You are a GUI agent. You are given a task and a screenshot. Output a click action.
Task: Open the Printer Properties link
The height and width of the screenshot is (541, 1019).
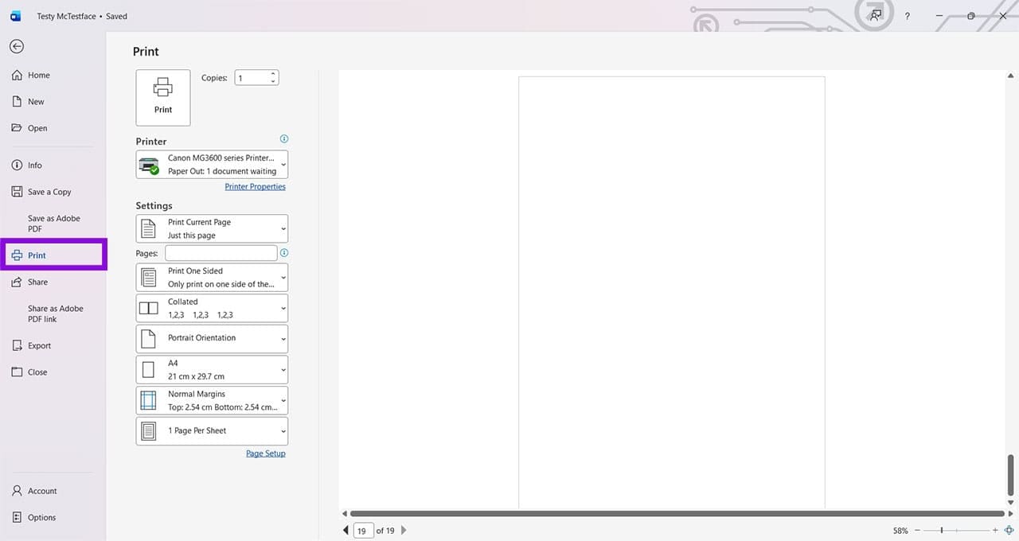[x=255, y=186]
